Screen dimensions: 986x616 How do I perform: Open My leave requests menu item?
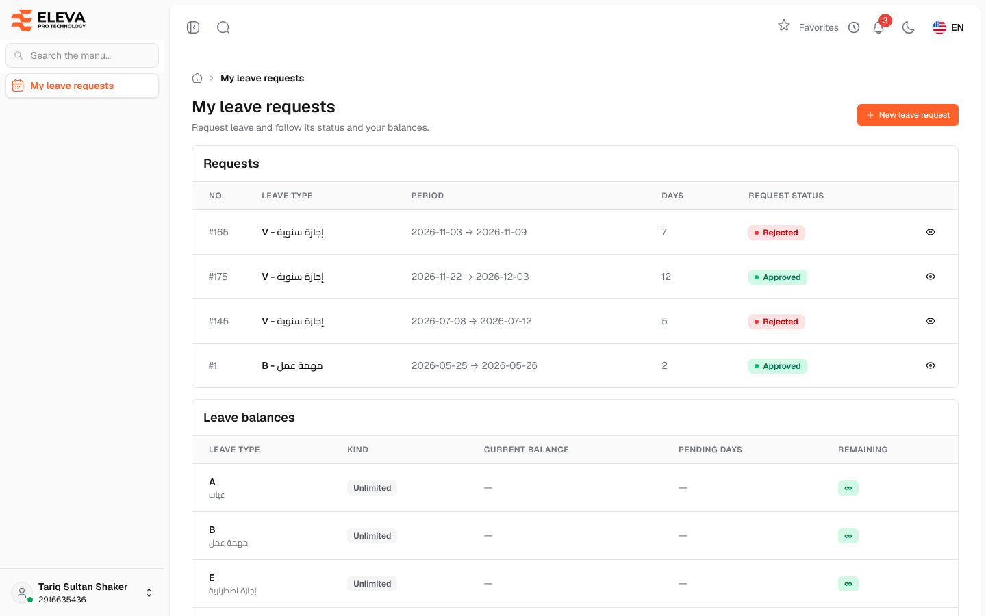[x=82, y=86]
